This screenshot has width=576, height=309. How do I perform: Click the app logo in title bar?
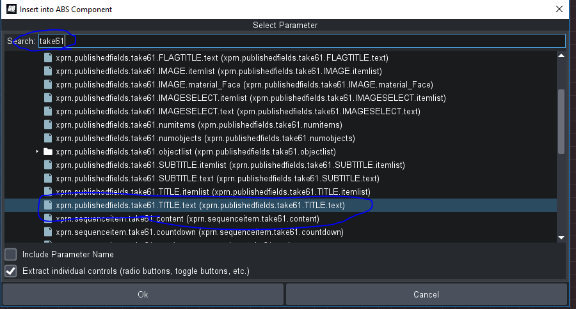[x=9, y=9]
